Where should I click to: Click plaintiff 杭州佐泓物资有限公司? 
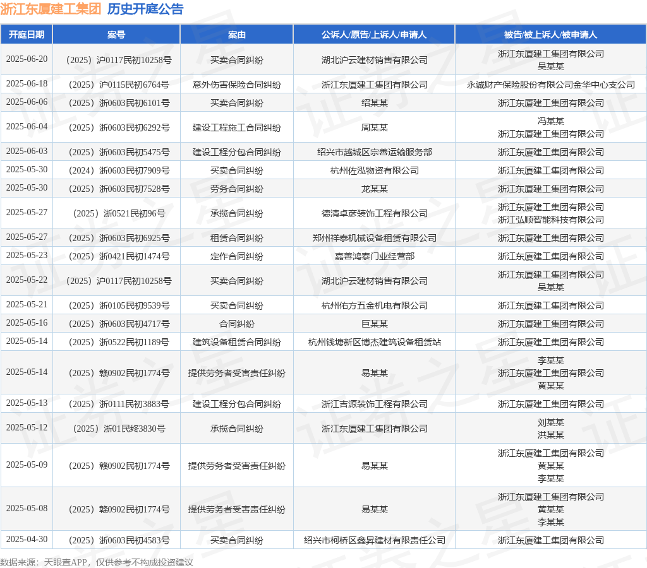(x=374, y=170)
